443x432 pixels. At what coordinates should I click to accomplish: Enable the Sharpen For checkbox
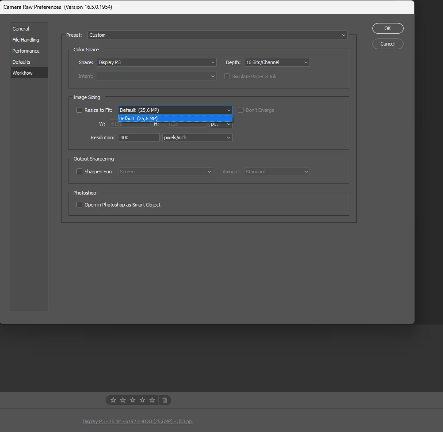[x=80, y=172]
